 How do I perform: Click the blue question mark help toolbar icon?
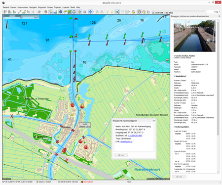coord(85,12)
